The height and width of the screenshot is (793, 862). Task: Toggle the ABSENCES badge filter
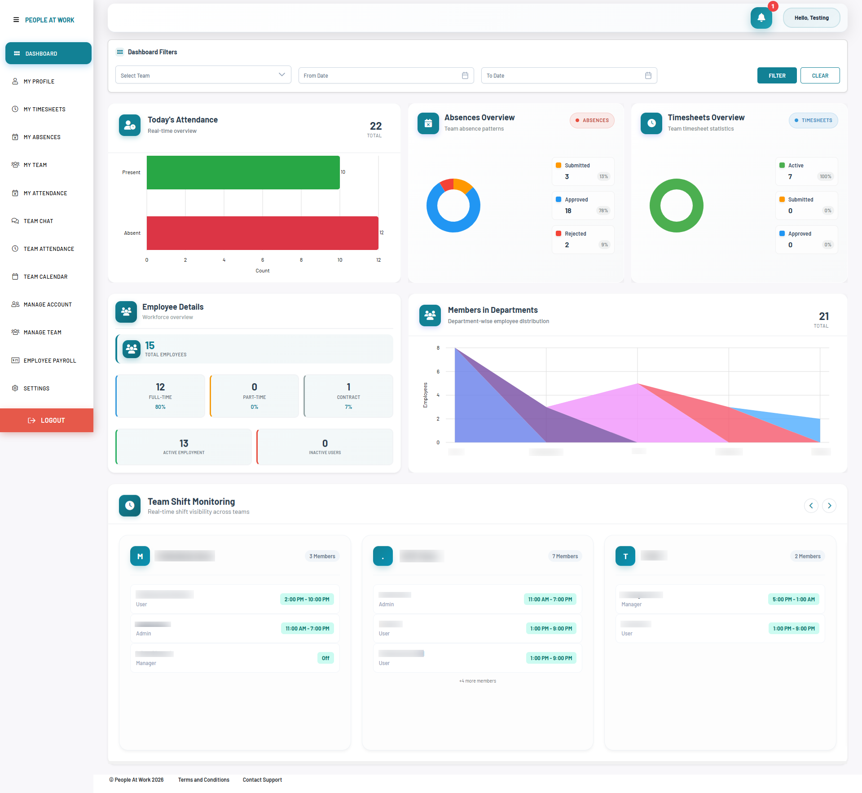[592, 120]
